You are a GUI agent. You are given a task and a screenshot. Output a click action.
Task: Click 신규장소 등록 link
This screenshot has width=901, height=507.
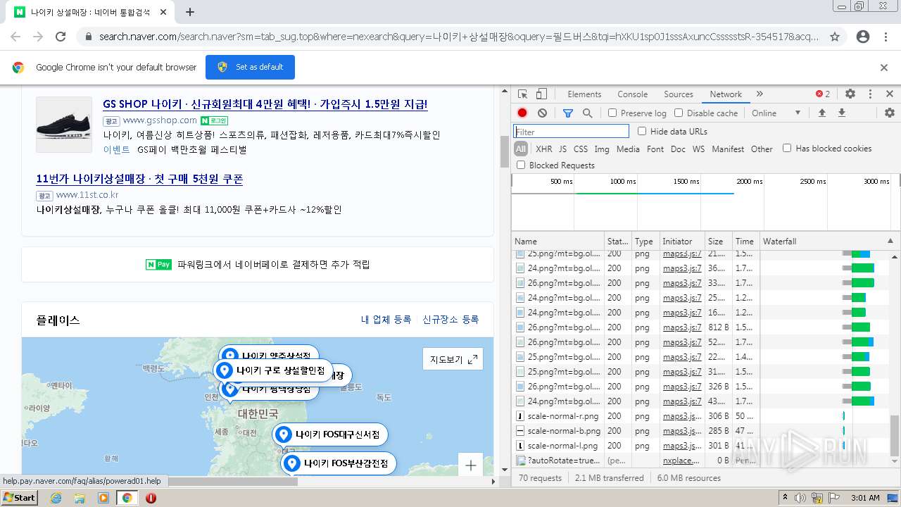point(450,320)
